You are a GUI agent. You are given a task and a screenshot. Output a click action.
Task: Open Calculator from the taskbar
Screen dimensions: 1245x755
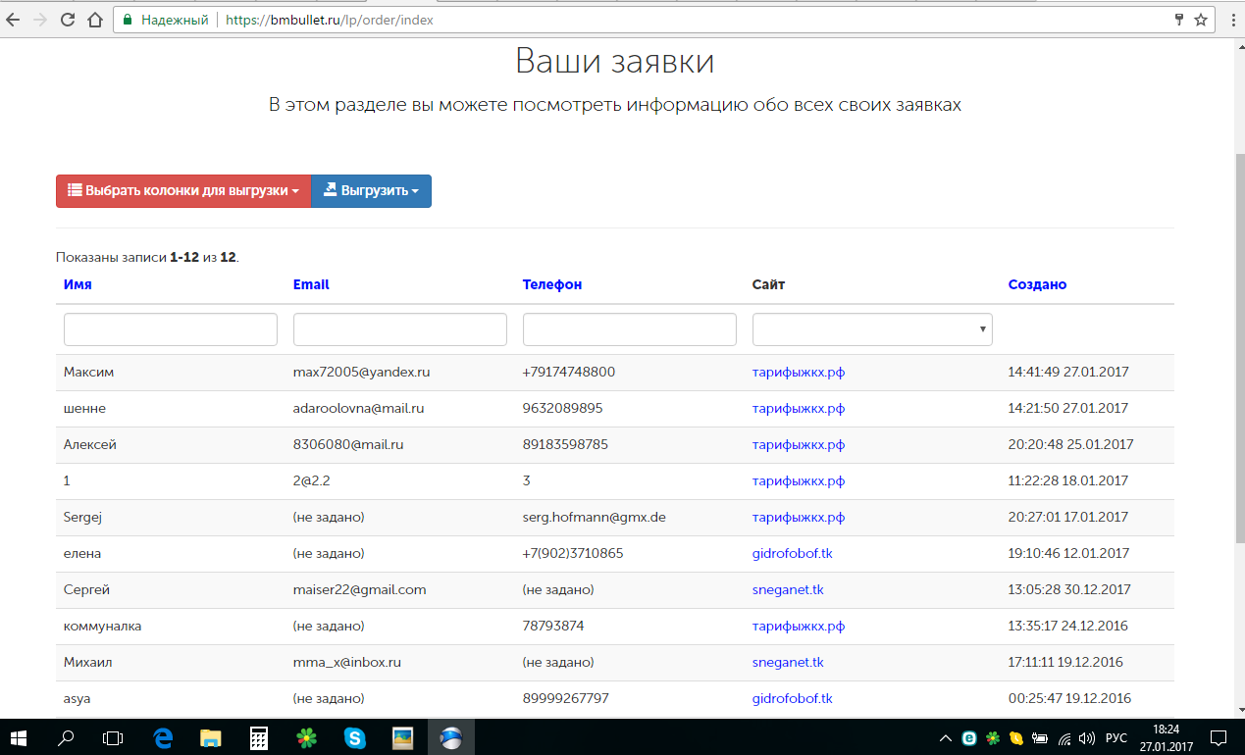coord(259,737)
